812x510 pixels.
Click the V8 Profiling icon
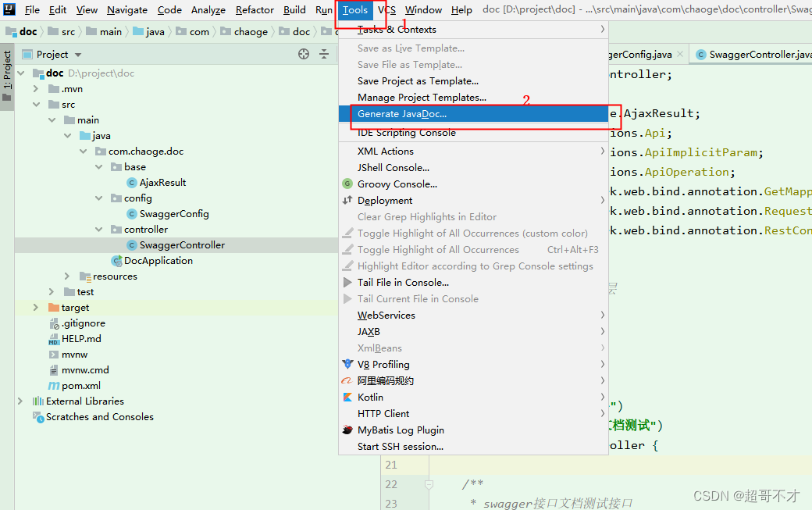coord(347,364)
